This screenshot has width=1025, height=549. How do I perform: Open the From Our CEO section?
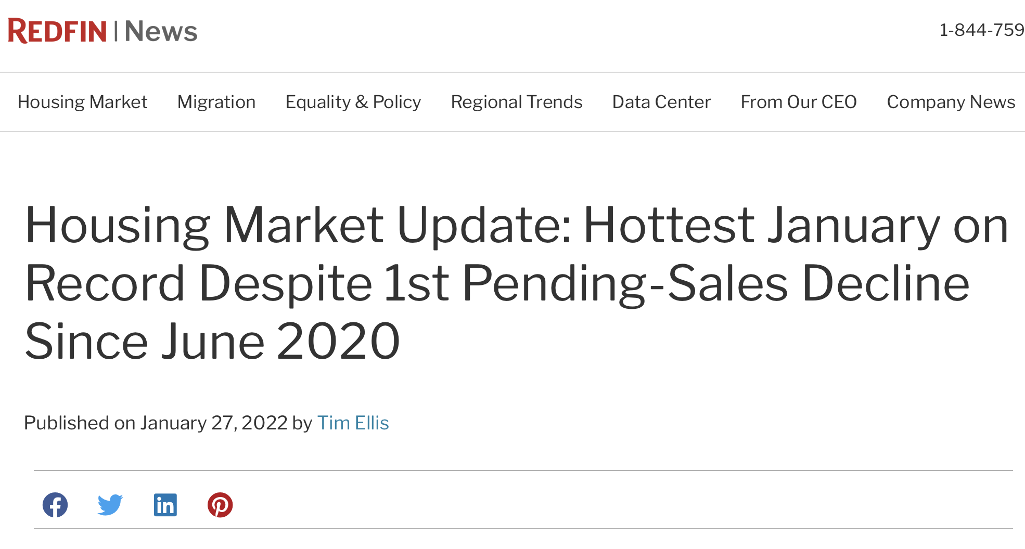point(799,102)
